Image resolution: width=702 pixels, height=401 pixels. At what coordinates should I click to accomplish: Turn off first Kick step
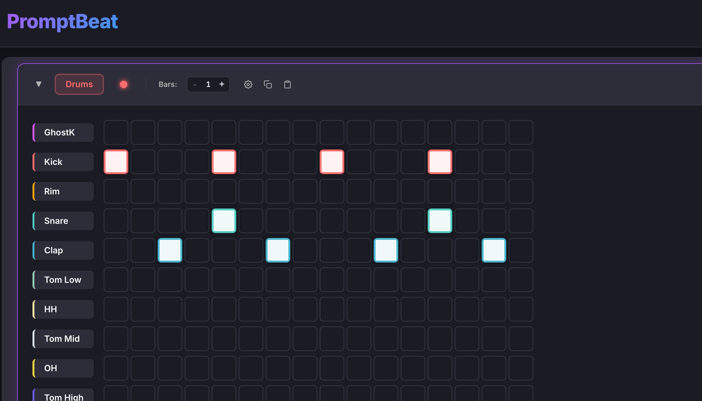tap(116, 162)
